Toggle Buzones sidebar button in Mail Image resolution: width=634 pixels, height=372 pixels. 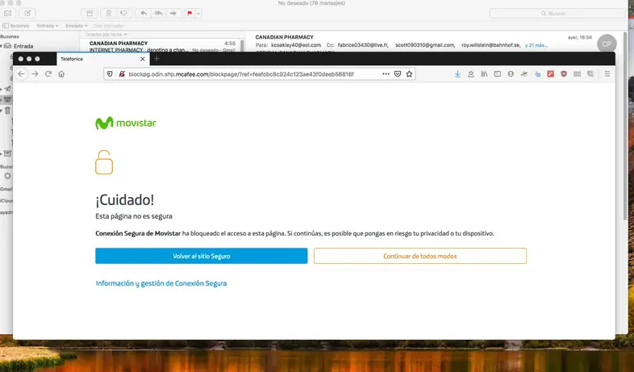point(16,26)
